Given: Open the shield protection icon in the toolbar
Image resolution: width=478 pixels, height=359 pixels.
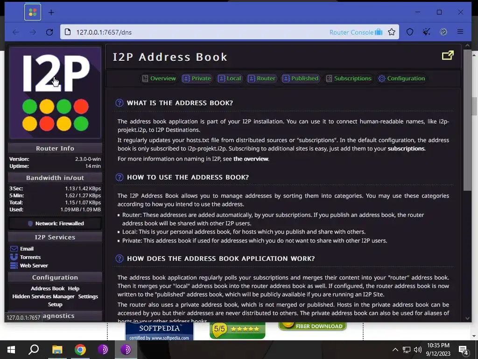Looking at the screenshot, I should (x=410, y=32).
